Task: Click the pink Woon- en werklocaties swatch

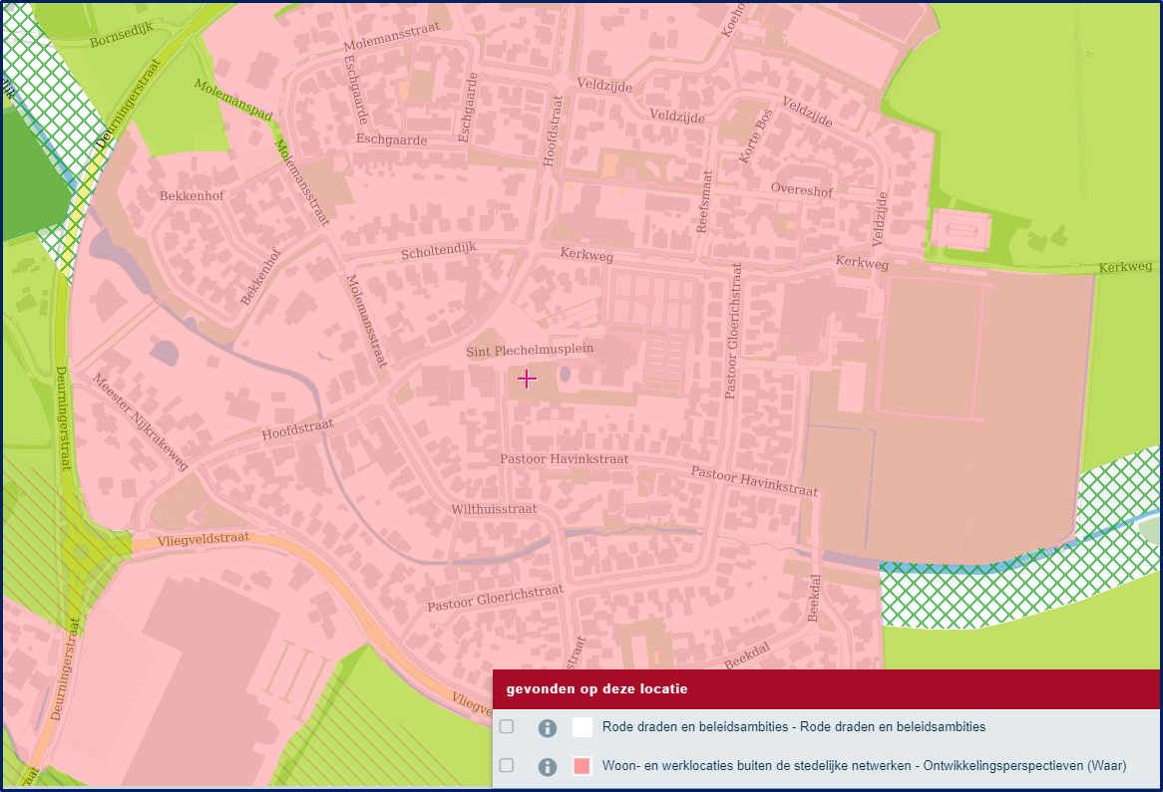Action: (x=582, y=766)
